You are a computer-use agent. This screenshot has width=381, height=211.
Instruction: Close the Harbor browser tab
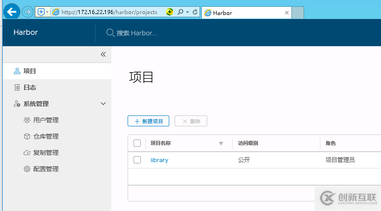tap(287, 13)
